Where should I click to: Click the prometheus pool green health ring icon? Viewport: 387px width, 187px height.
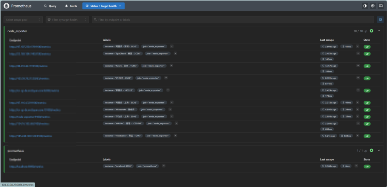(372, 150)
